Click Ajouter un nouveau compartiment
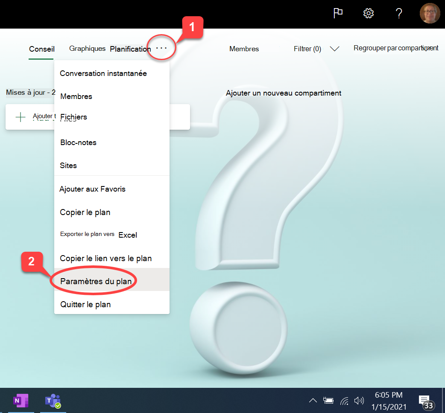The width and height of the screenshot is (445, 413). (x=283, y=93)
